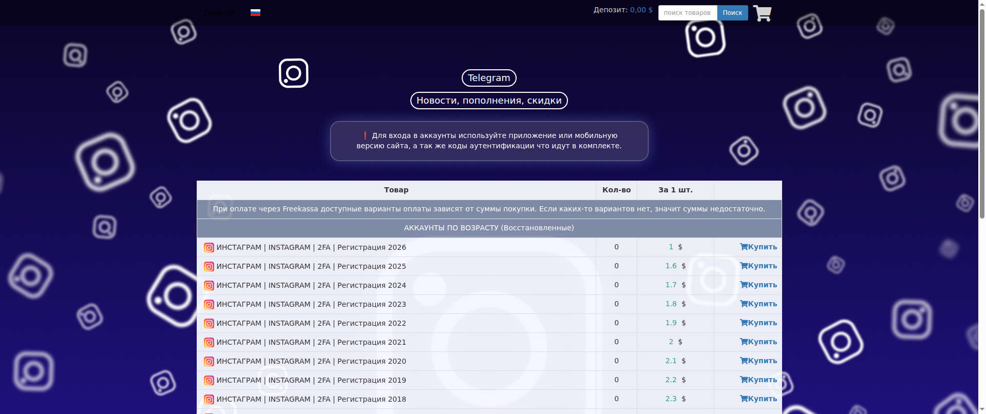Click the АККАУНТЫ ПО ВОЗРАСТУ category heading

[x=489, y=228]
